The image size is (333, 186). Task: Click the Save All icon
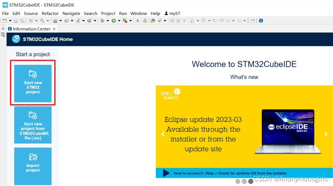coord(22,21)
